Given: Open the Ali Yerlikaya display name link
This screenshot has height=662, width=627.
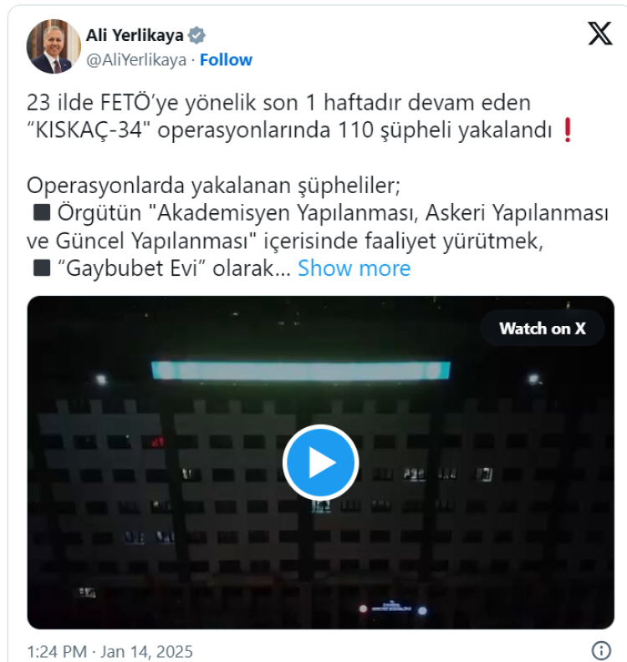Looking at the screenshot, I should tap(135, 35).
